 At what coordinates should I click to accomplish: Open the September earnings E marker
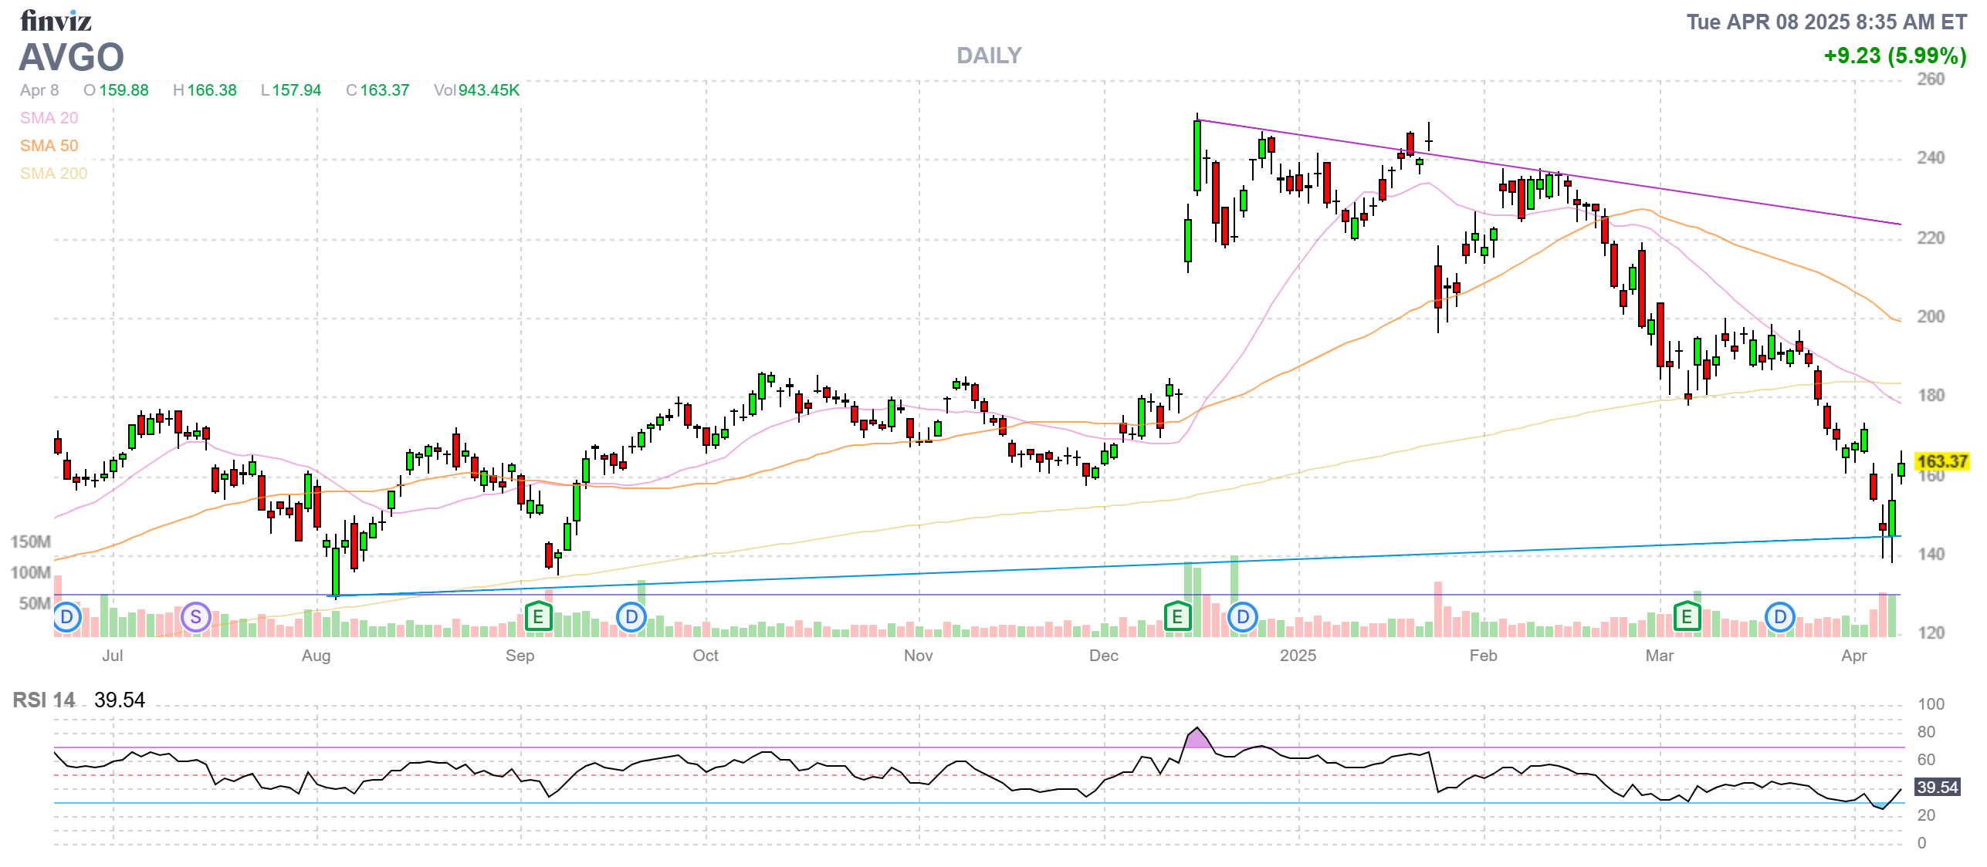click(538, 617)
